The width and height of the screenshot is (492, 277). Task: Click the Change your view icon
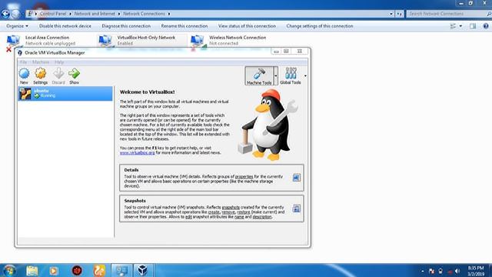point(453,26)
